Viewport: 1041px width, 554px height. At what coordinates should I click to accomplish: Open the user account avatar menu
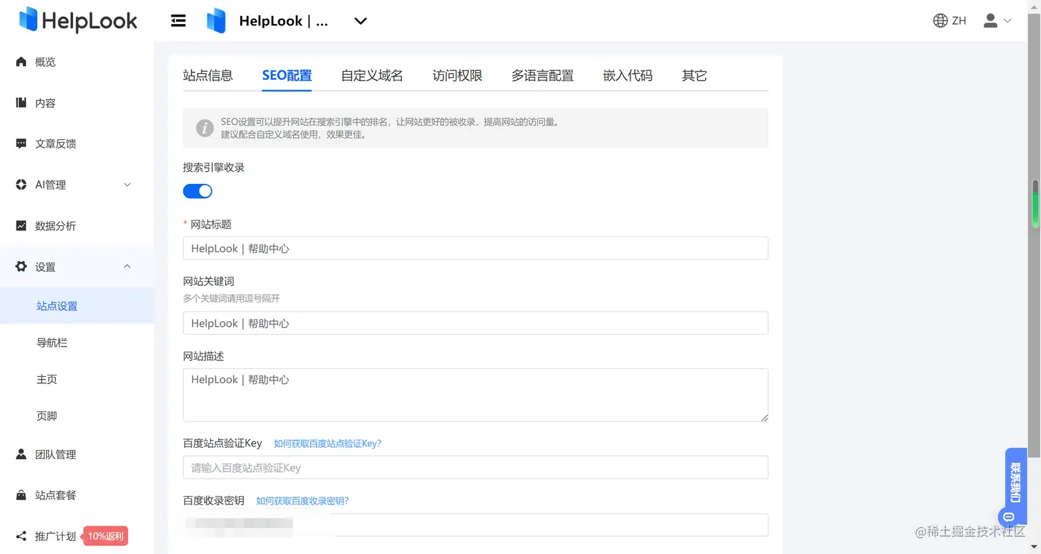pos(990,21)
